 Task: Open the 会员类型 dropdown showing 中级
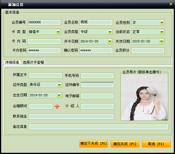click(x=110, y=32)
